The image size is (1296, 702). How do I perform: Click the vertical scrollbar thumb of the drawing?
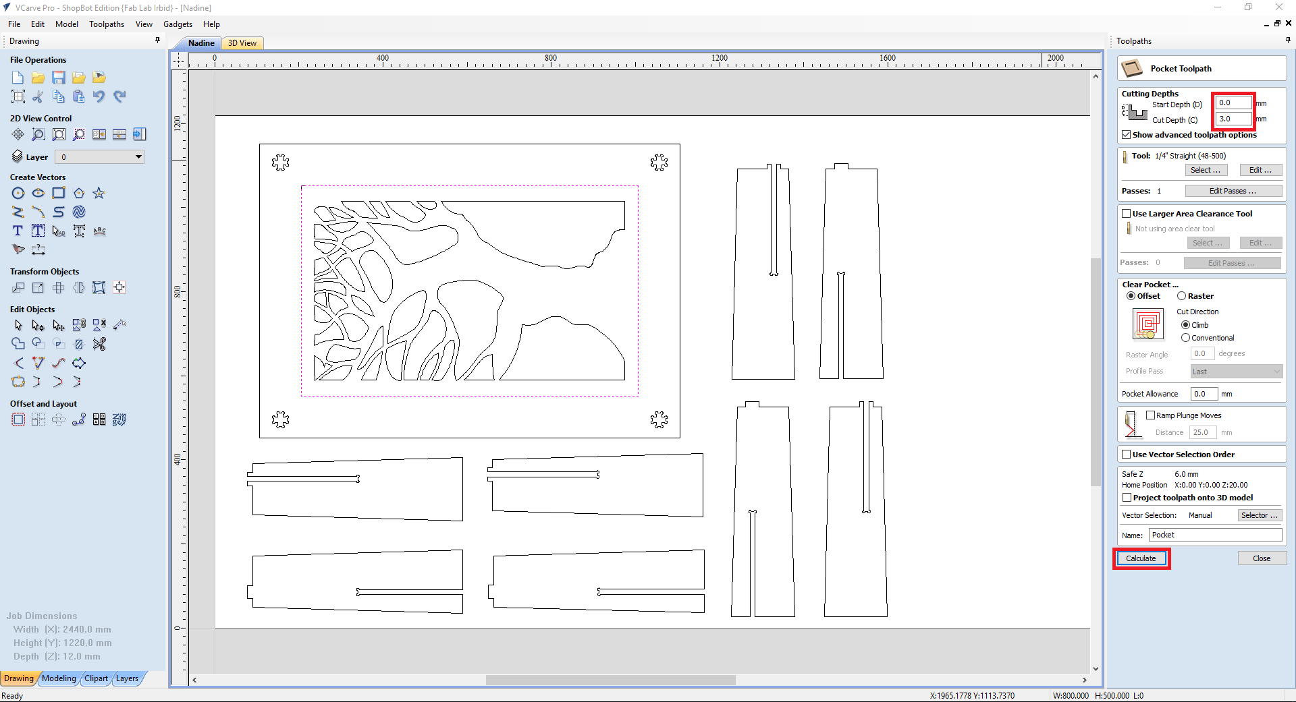1096,372
